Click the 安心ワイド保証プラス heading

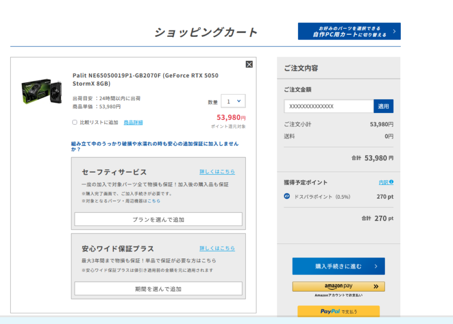pos(118,249)
